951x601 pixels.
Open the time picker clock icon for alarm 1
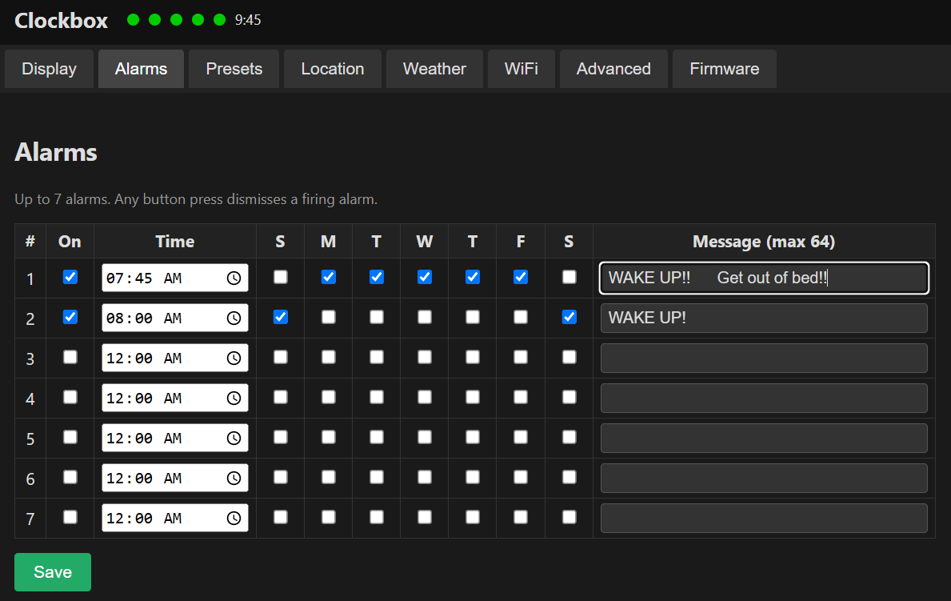[234, 278]
